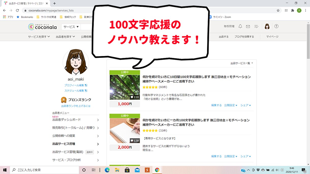310x174 pixels.
Task: Click the coconala logo
Action: 42,27
